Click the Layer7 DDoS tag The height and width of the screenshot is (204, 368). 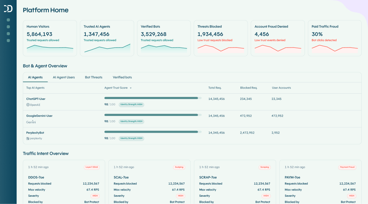[x=92, y=167]
